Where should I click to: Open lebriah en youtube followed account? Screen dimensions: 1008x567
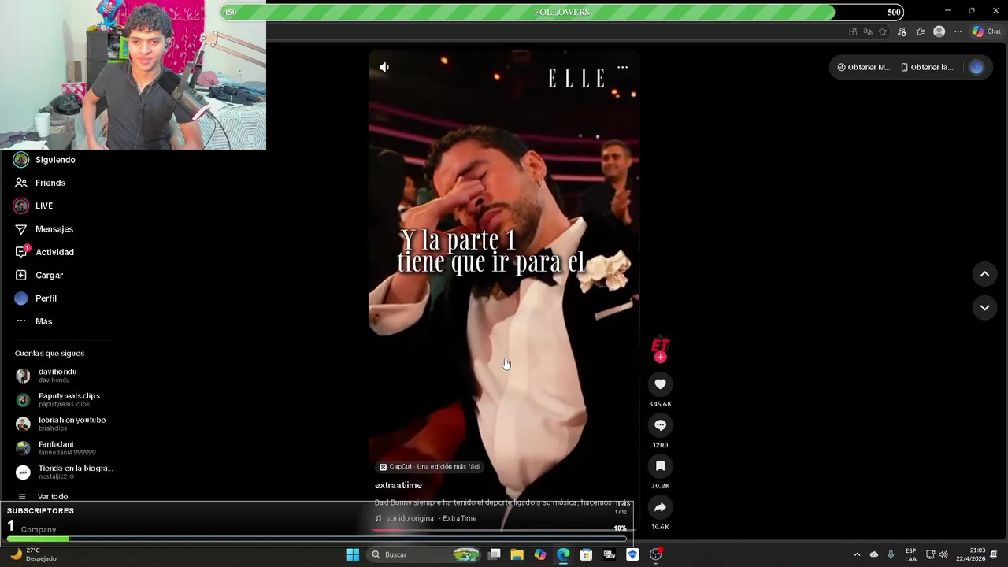[61, 424]
